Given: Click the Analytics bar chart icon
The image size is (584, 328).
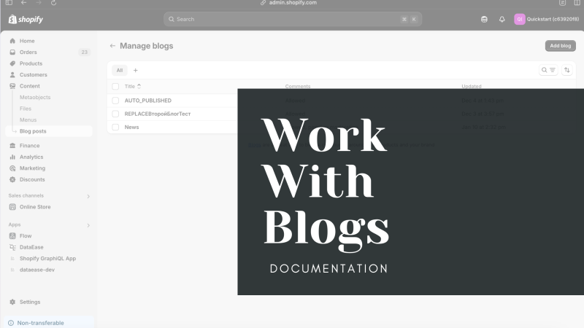Looking at the screenshot, I should (x=12, y=157).
